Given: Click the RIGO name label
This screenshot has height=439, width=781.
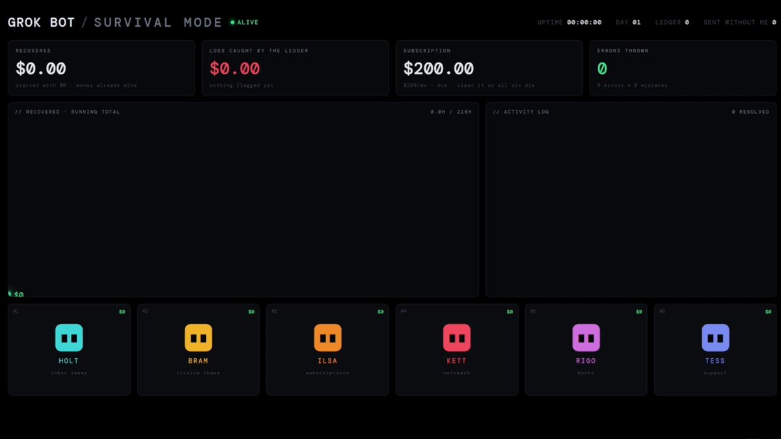Looking at the screenshot, I should [x=586, y=361].
